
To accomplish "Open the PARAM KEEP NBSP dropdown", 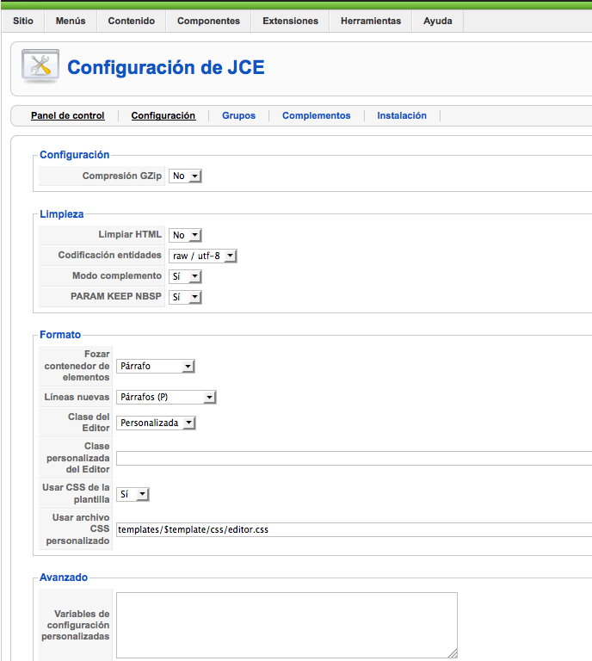I will point(185,297).
